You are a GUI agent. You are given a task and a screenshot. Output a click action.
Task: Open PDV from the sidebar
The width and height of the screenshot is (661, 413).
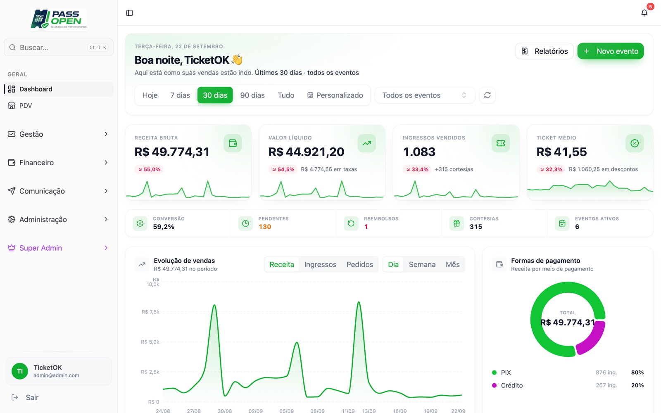click(x=59, y=106)
